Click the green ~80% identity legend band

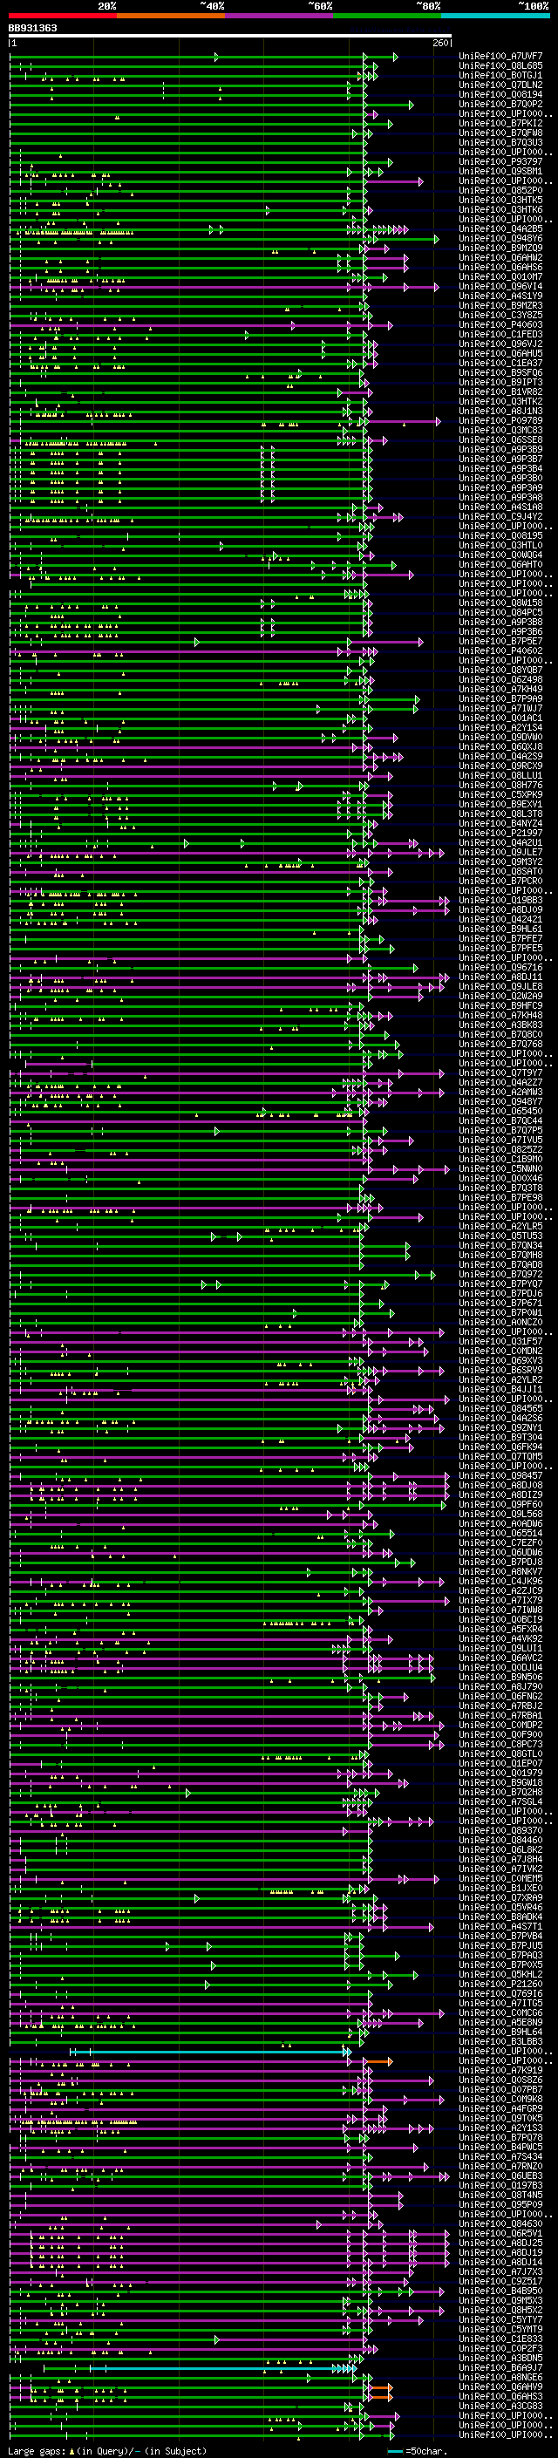point(387,16)
